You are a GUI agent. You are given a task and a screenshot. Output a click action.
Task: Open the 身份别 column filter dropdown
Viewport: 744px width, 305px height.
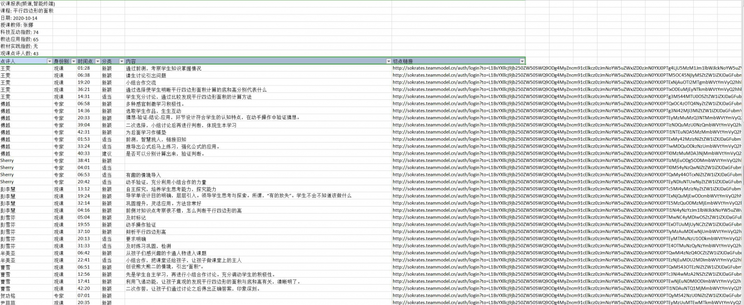(x=73, y=61)
